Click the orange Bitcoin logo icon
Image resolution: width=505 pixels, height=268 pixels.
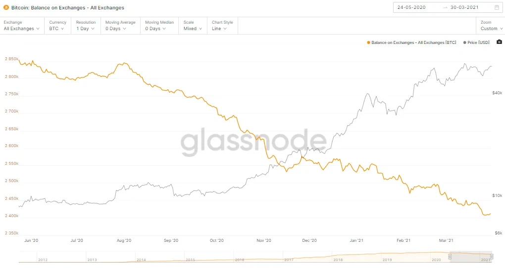6,8
